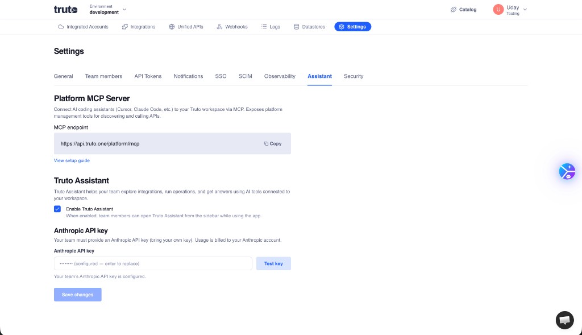This screenshot has height=335, width=582.
Task: Open the Truto Assistant floating icon
Action: [x=567, y=172]
